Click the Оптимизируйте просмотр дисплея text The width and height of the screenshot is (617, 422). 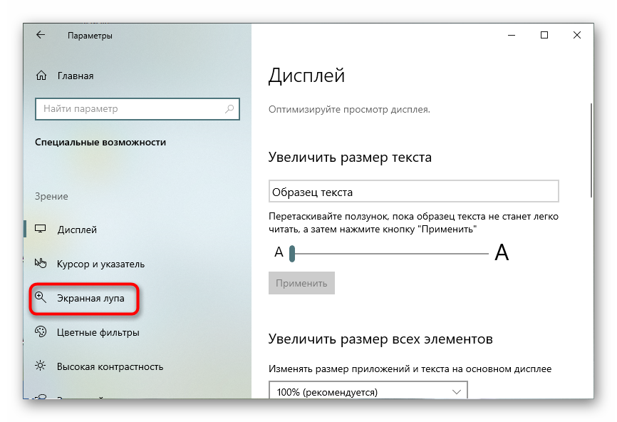tap(349, 110)
